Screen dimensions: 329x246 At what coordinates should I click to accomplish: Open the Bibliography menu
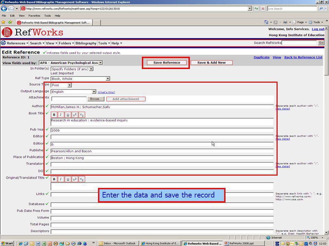click(x=86, y=43)
